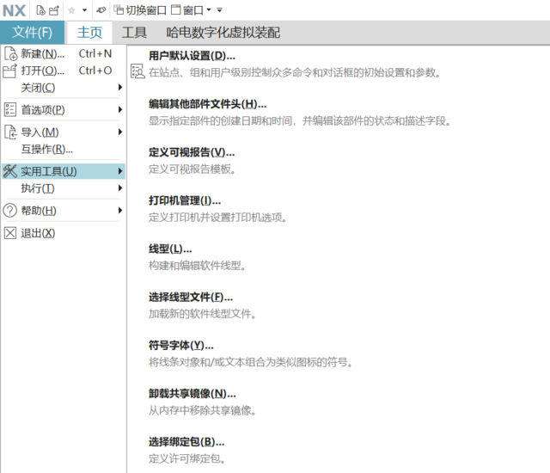
Task: Open 打印机管理(I)... printer admin
Action: 185,200
